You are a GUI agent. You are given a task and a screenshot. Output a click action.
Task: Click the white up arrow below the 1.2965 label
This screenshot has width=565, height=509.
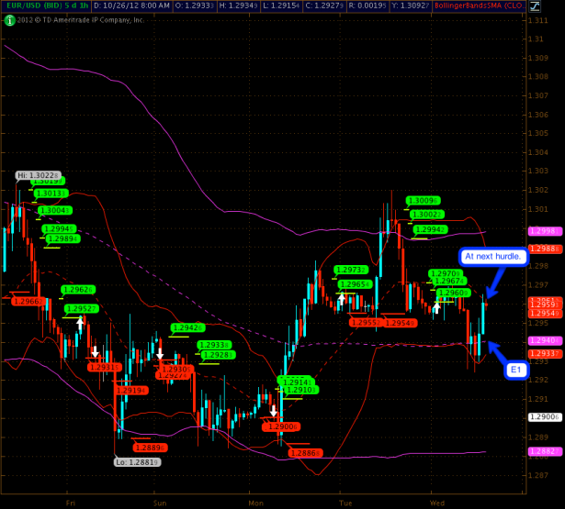point(342,298)
